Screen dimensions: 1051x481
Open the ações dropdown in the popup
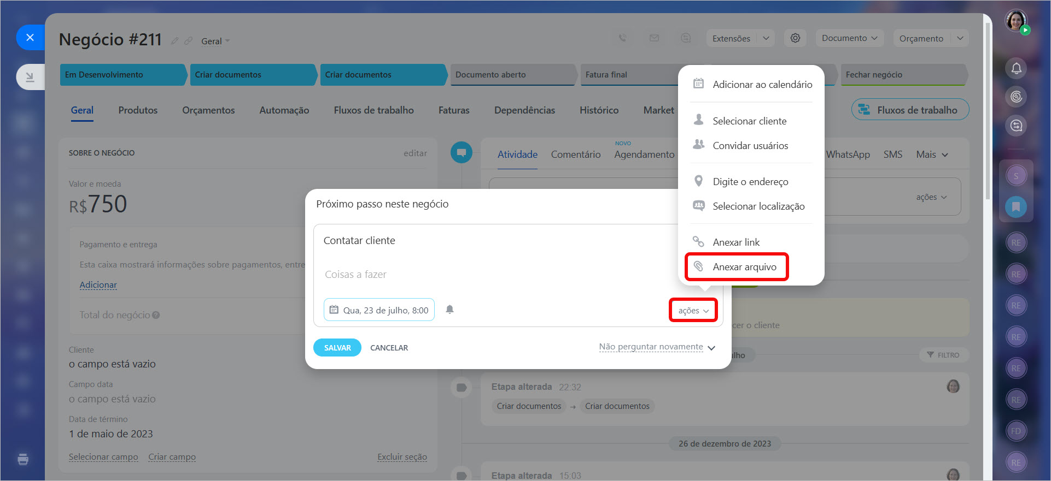pos(693,310)
